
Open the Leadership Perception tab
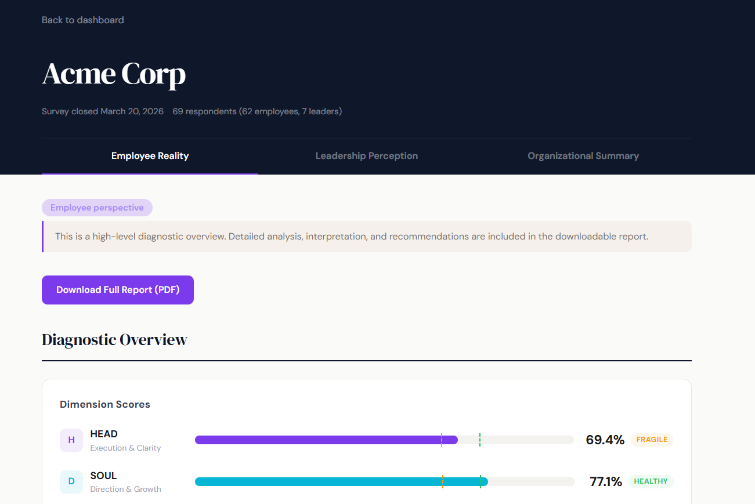tap(366, 156)
